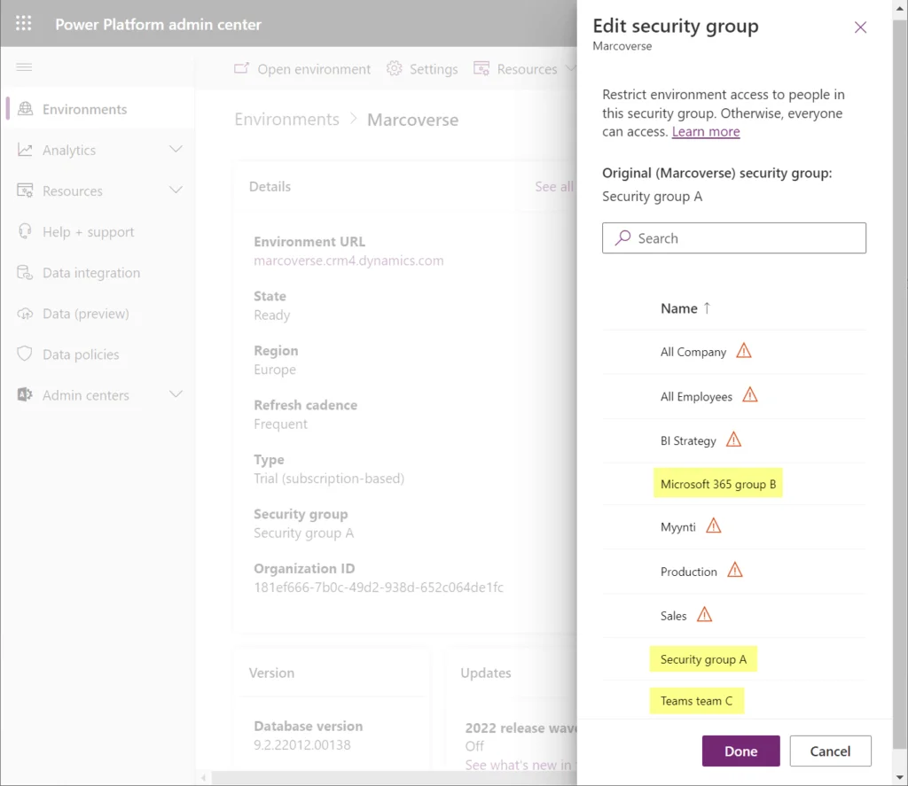Open the app launcher waffle icon
908x786 pixels.
pos(24,24)
